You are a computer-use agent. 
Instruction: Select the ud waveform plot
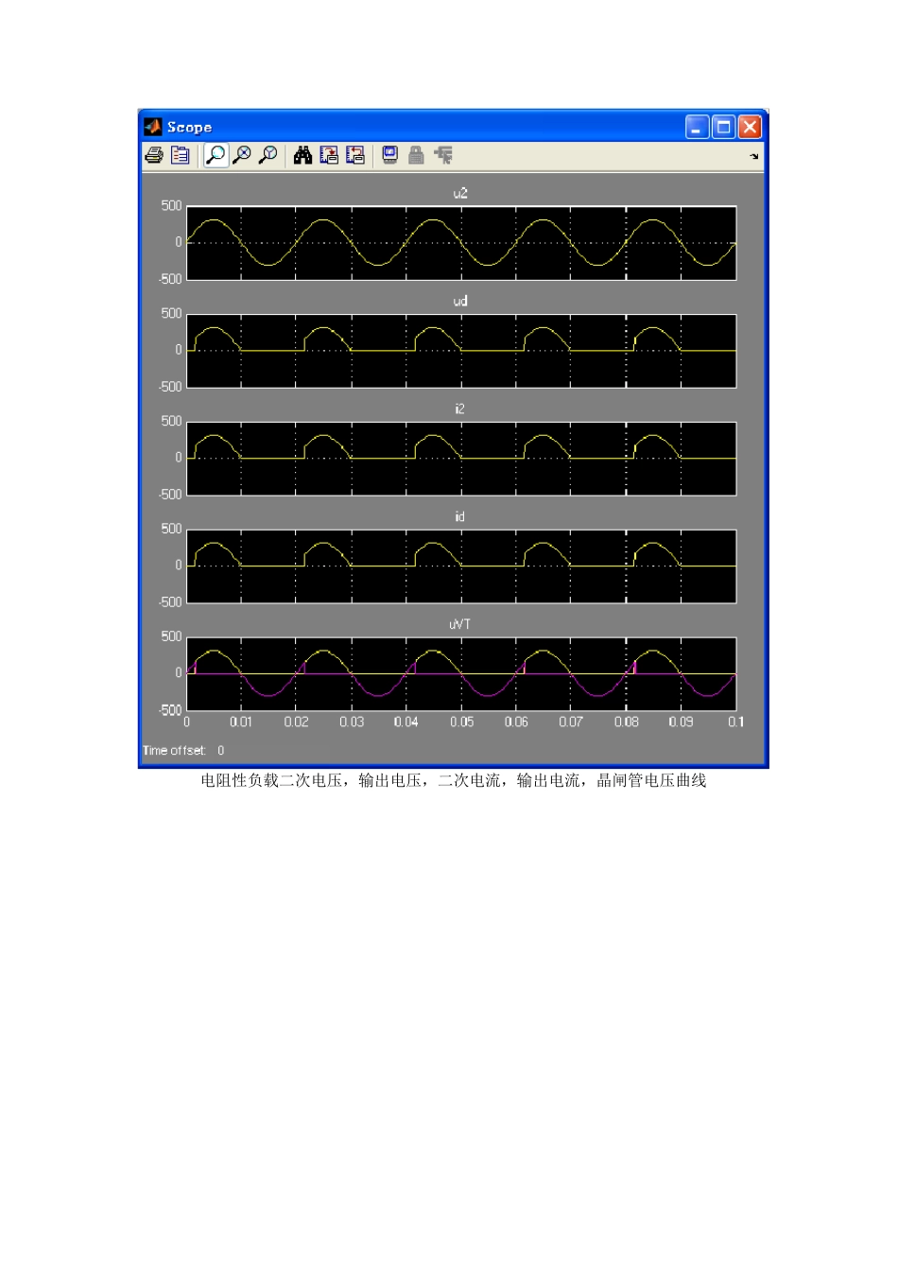coord(460,351)
